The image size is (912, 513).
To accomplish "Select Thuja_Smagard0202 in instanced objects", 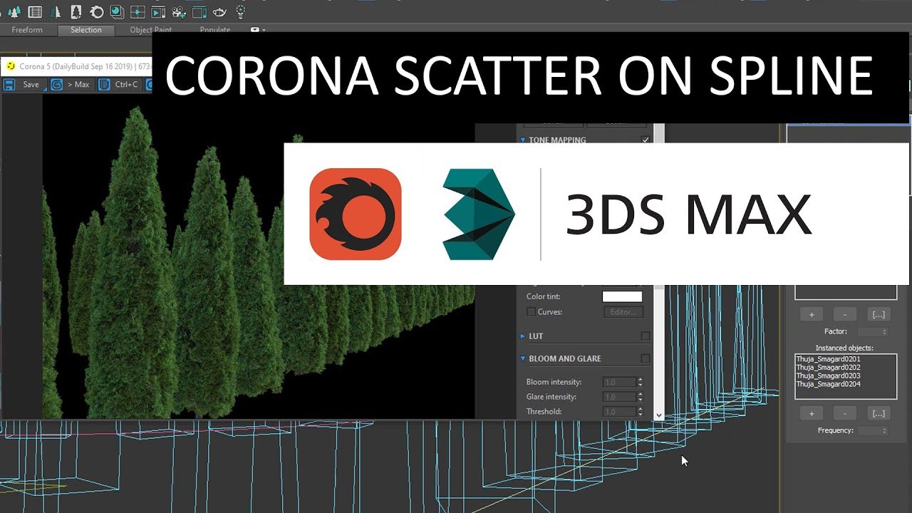I will click(x=828, y=368).
